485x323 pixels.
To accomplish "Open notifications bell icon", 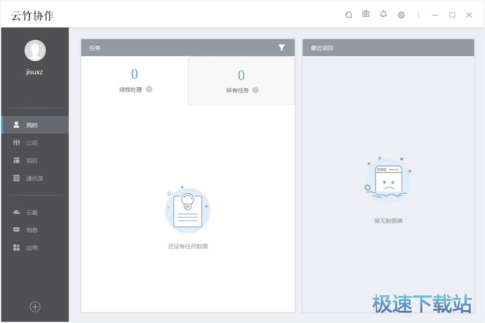I will [x=383, y=14].
